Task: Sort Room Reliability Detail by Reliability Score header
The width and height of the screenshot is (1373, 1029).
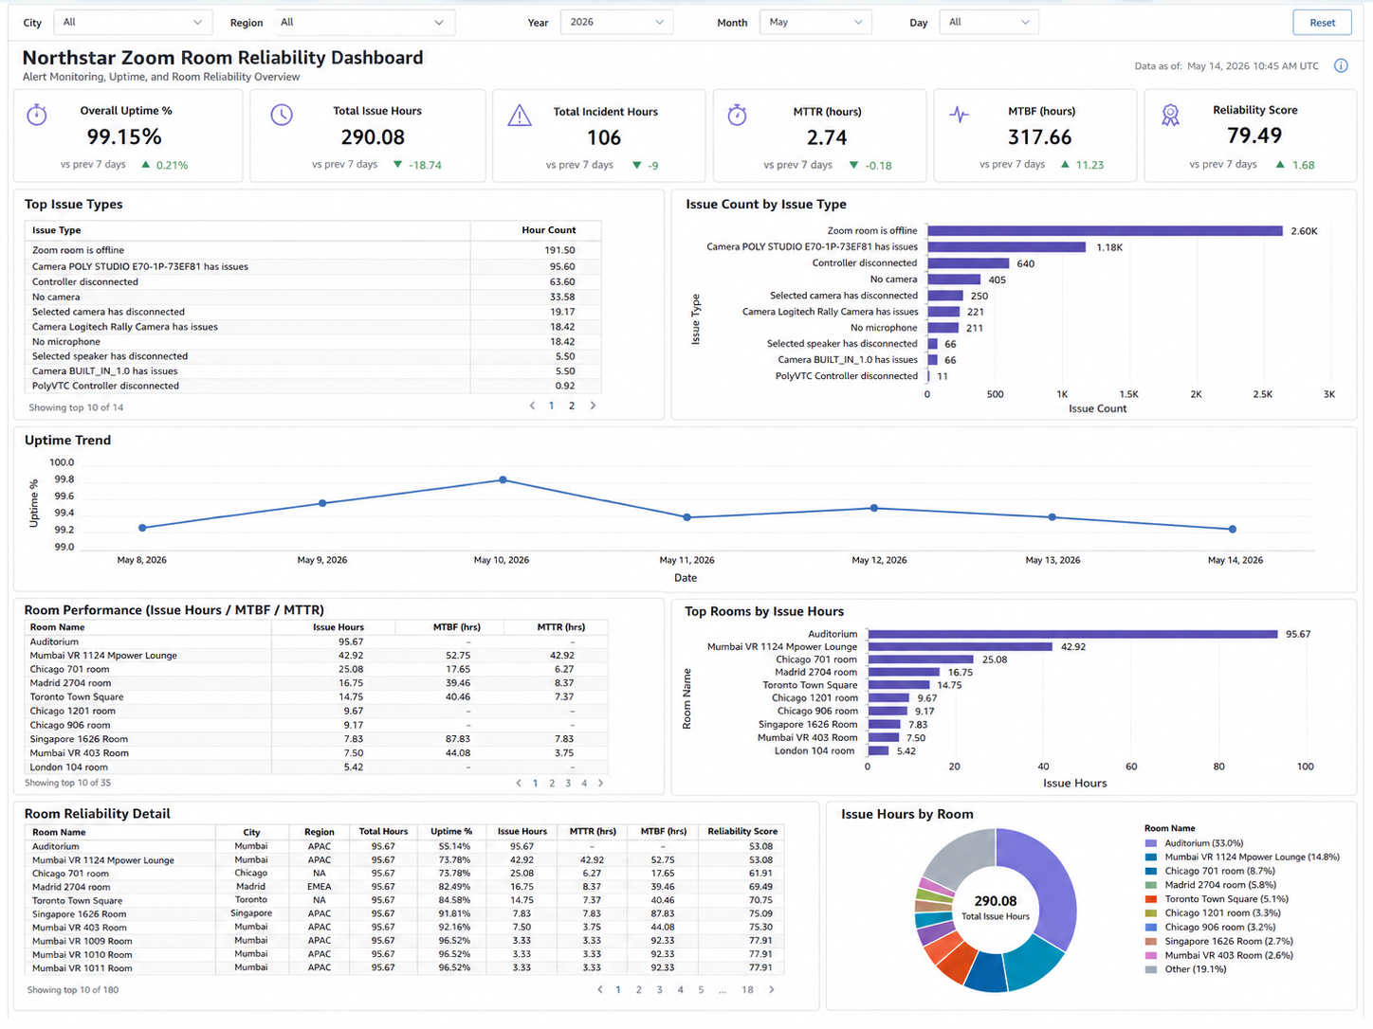Action: click(742, 831)
